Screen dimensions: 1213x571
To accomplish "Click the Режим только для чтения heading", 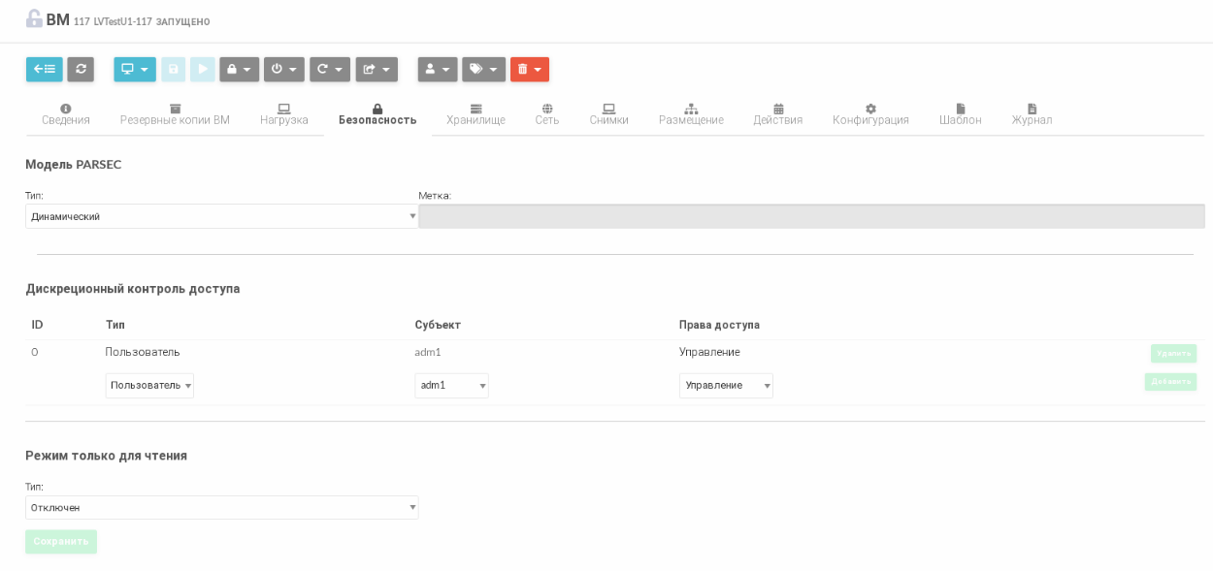I will (107, 456).
